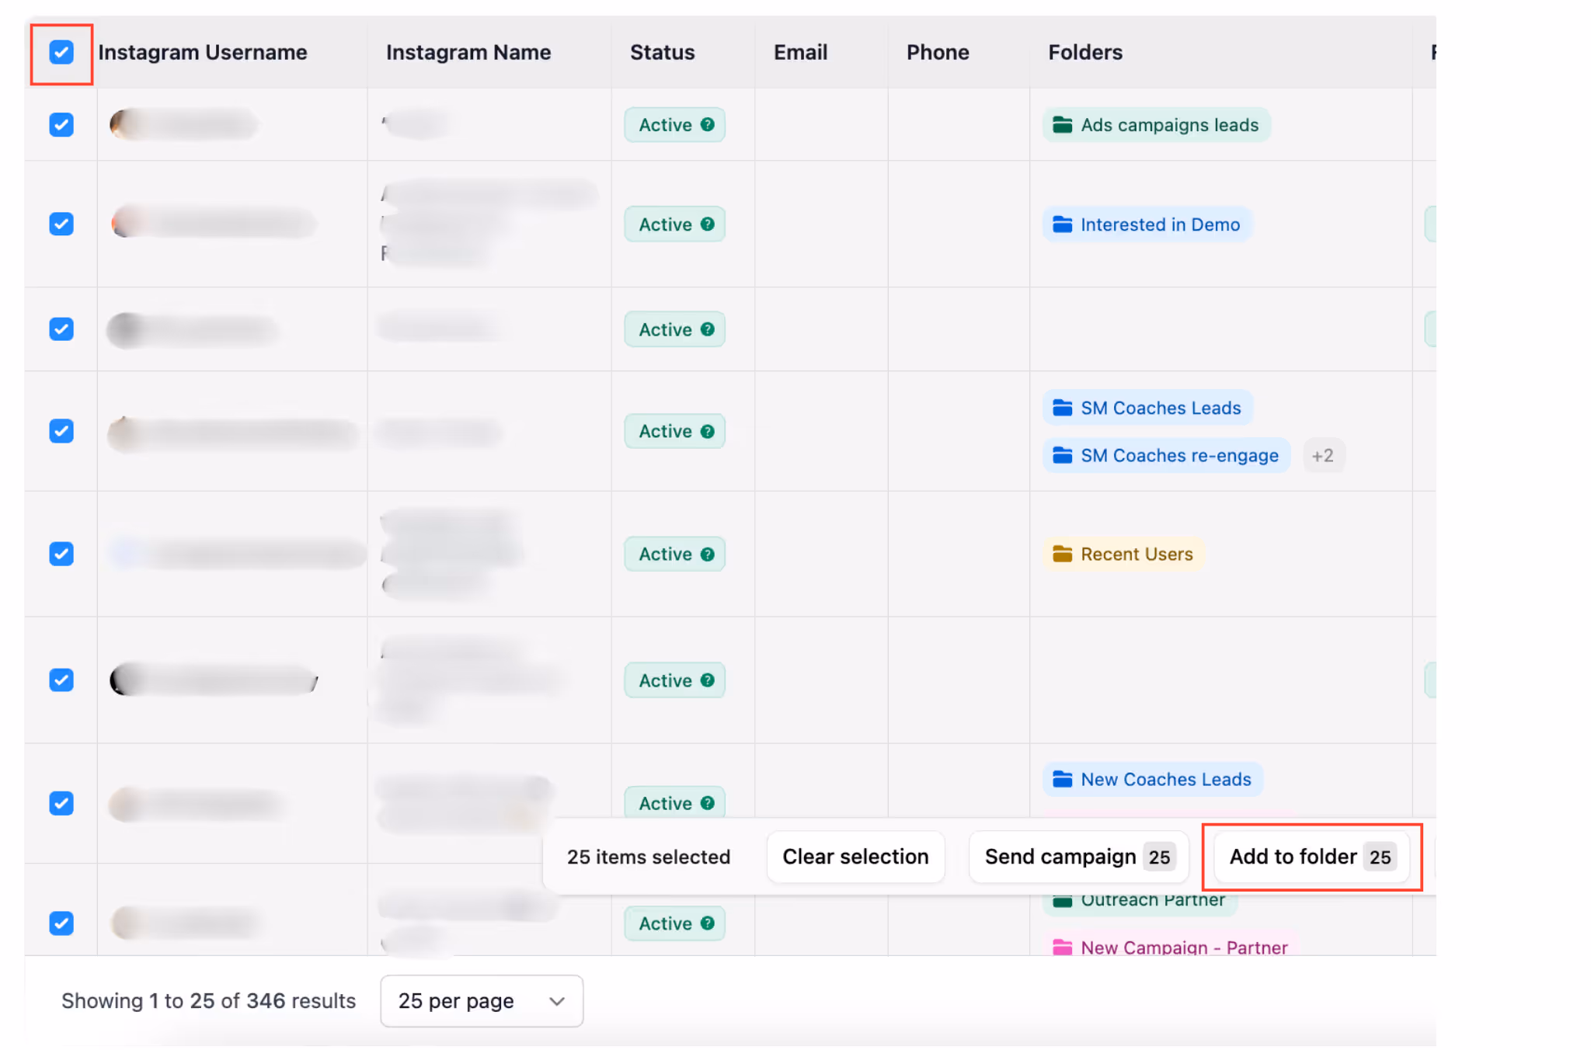This screenshot has width=1591, height=1050.
Task: Click the SM Coaches re-engage folder icon
Action: [1062, 456]
